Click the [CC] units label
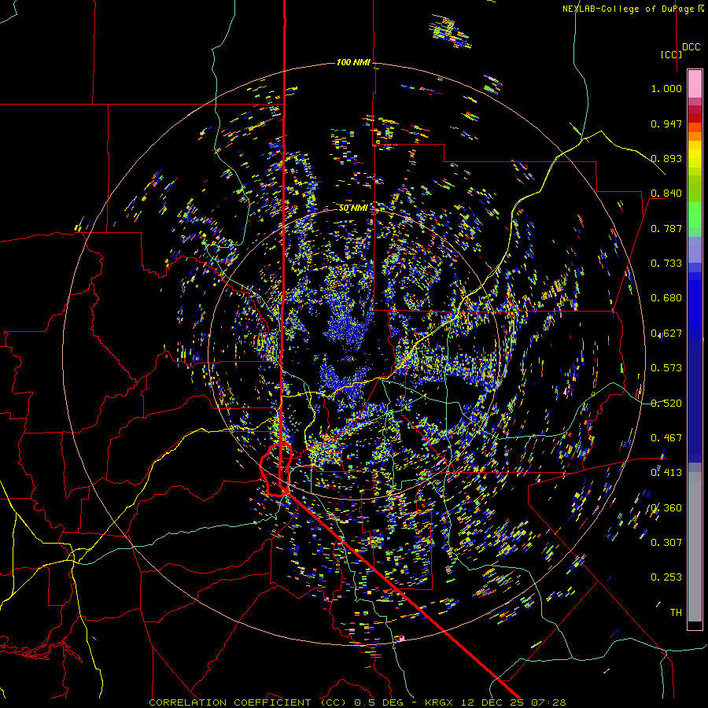The height and width of the screenshot is (708, 708). 672,54
